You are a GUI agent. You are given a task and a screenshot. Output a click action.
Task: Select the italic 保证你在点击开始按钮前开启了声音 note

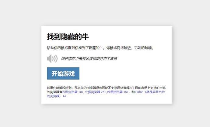(x=89, y=59)
